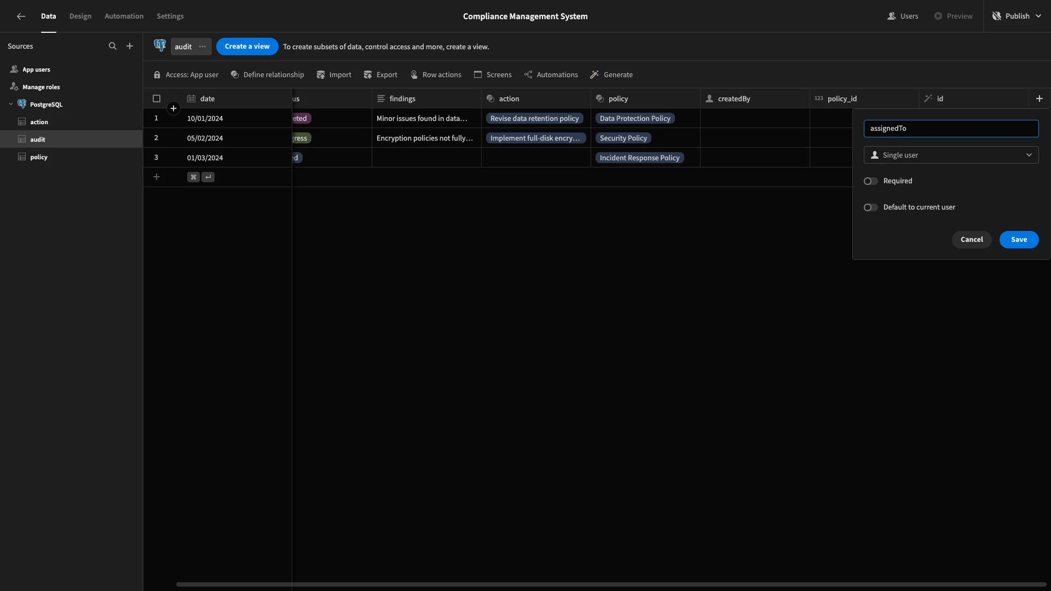Open the action table

tap(71, 122)
